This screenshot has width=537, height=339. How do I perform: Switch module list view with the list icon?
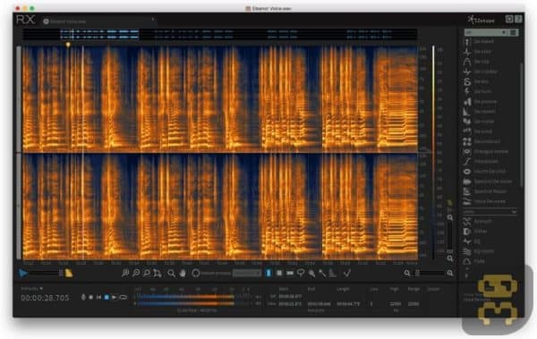coord(513,32)
